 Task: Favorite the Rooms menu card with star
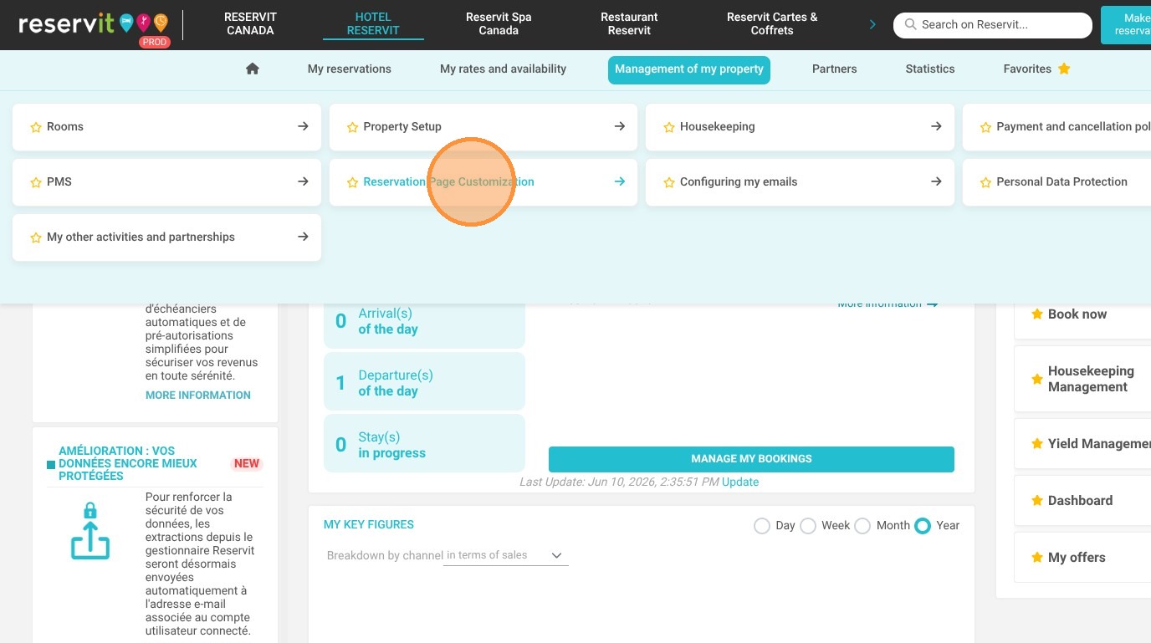(x=36, y=127)
